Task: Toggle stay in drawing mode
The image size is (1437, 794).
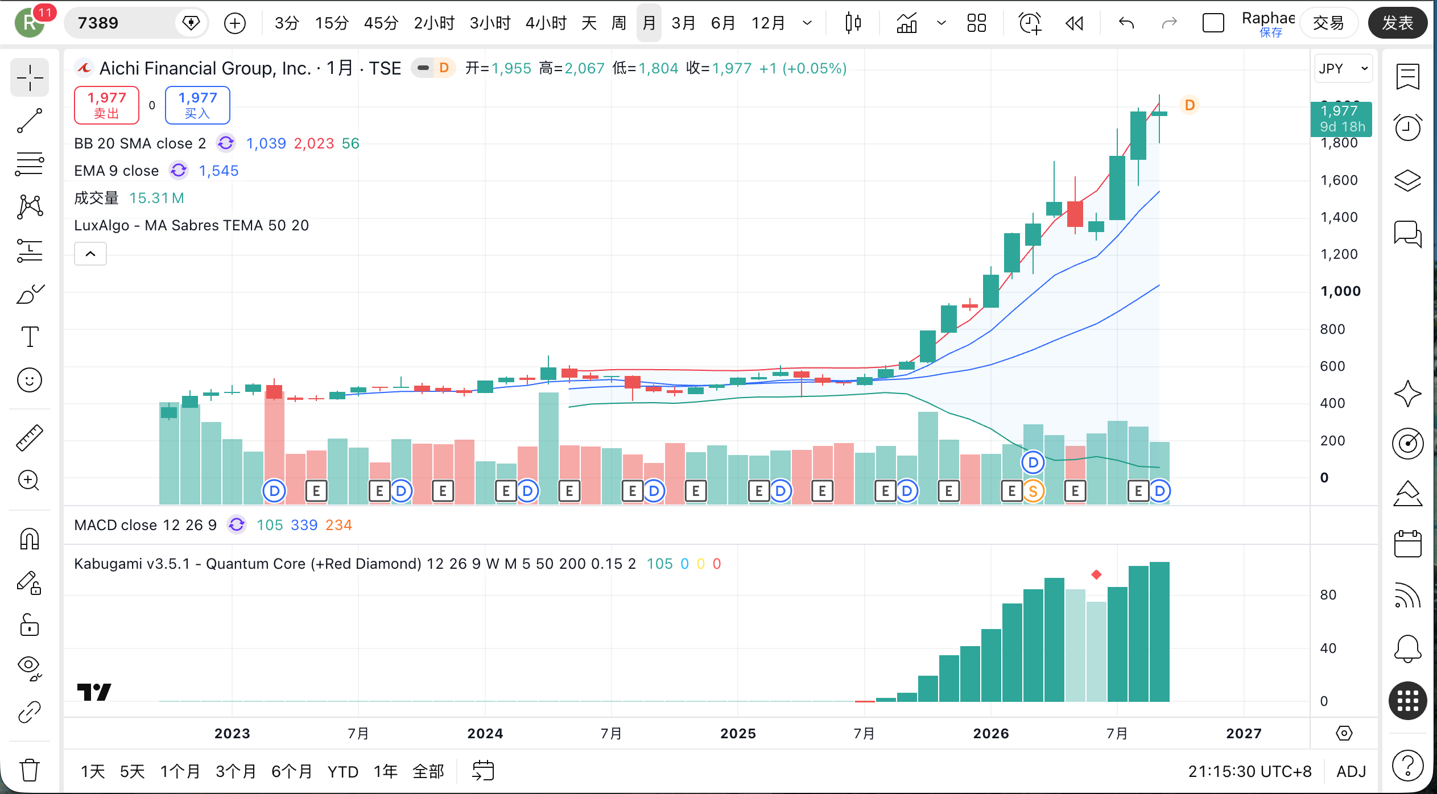Action: pyautogui.click(x=30, y=582)
